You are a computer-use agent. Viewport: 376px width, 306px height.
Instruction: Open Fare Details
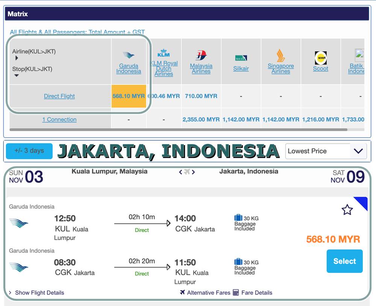click(257, 292)
